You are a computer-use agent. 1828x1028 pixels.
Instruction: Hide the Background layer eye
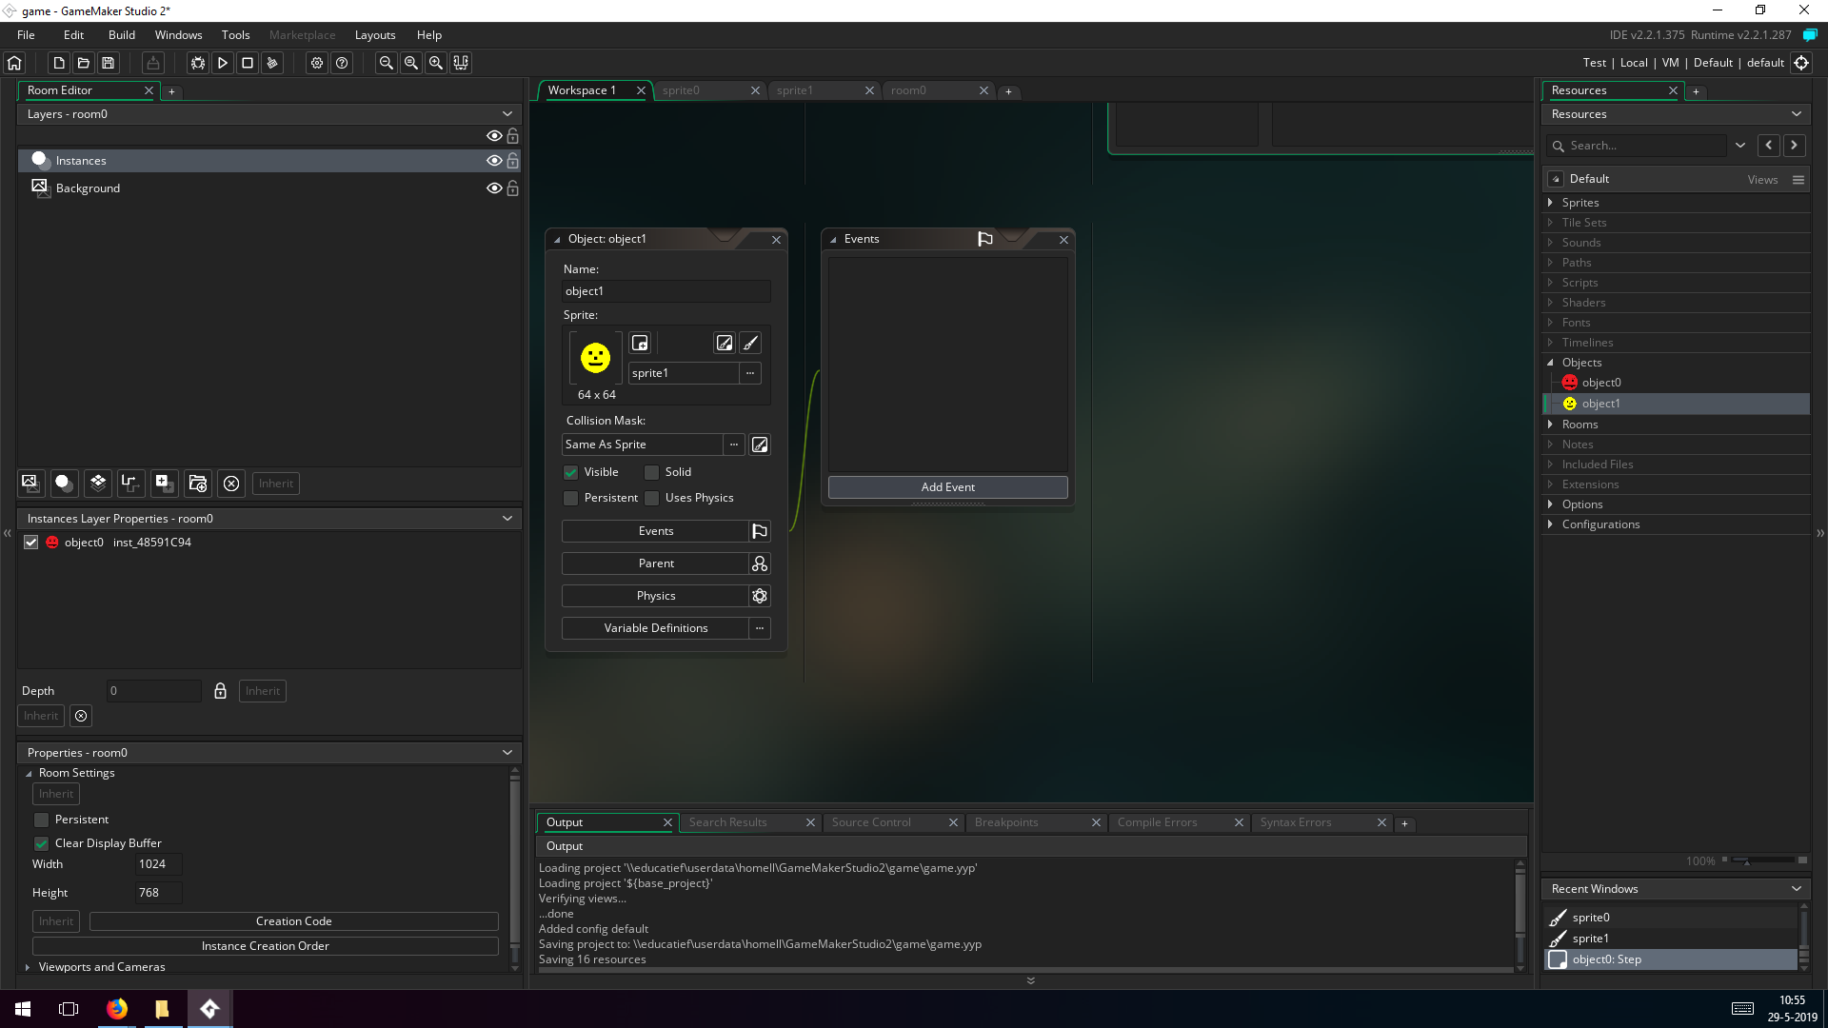tap(493, 188)
